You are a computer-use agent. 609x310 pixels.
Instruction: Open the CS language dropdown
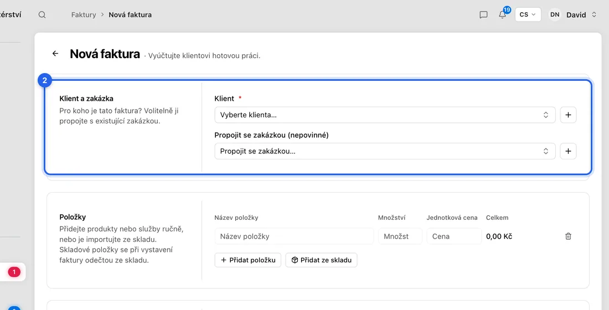528,15
